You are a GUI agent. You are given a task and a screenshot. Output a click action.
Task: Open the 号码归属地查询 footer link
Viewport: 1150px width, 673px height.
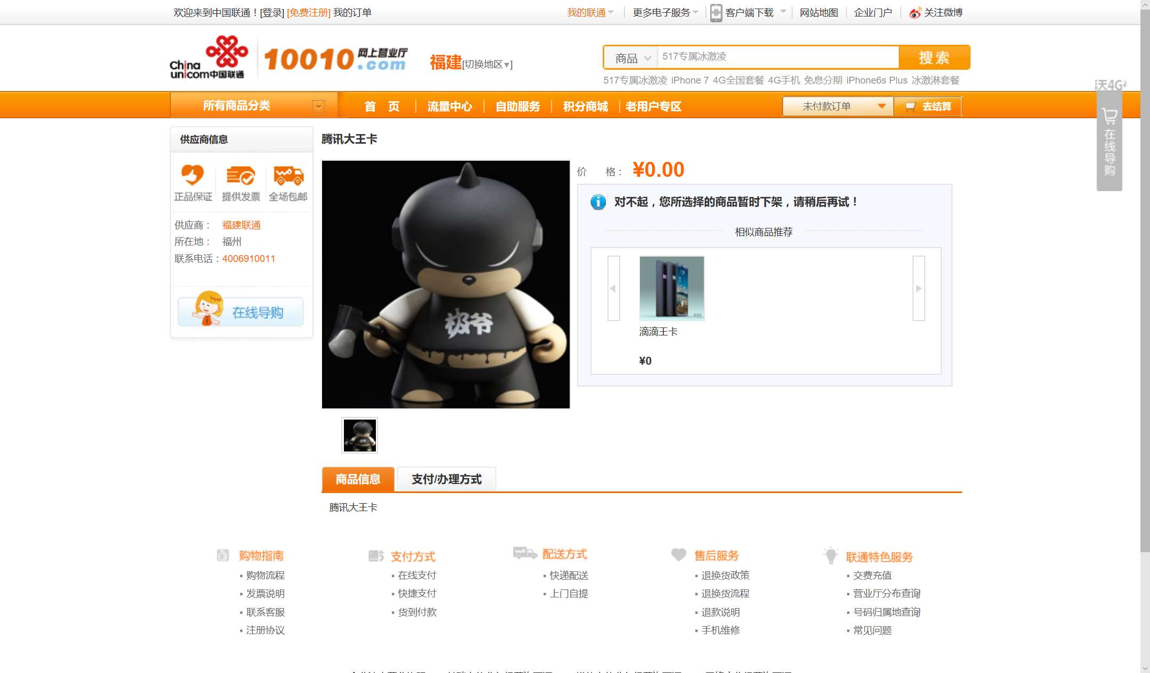point(887,612)
